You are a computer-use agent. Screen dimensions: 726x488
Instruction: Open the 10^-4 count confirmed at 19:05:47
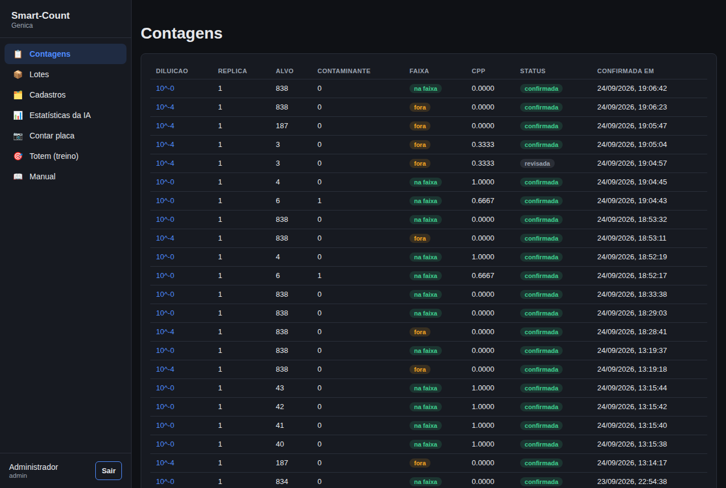pyautogui.click(x=165, y=126)
